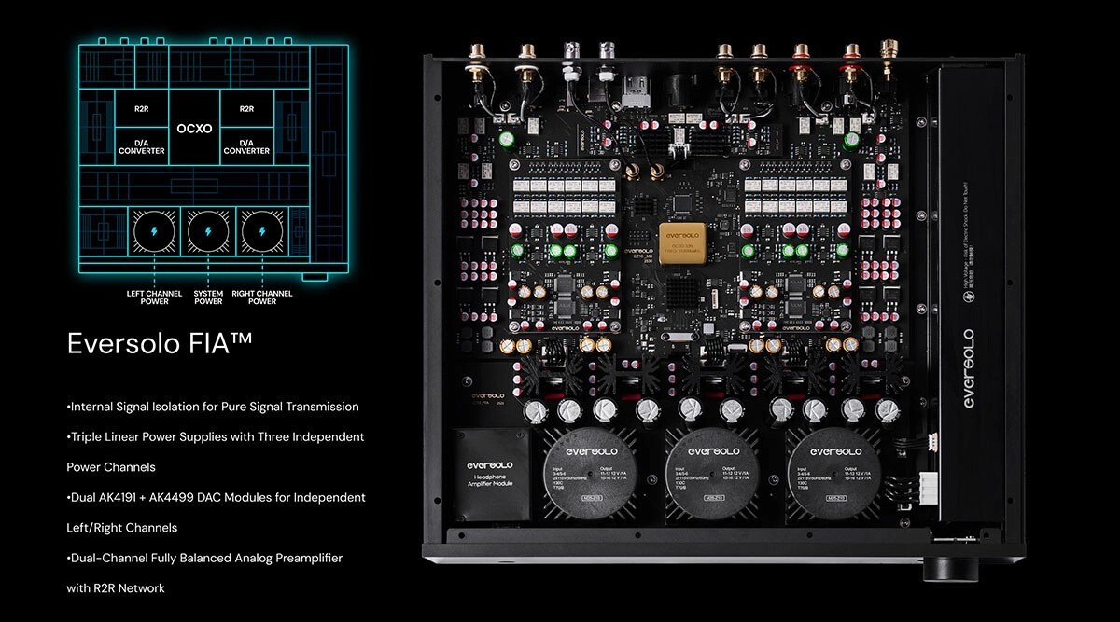This screenshot has height=622, width=1120.
Task: Click the right D/A Converter block
Action: [246, 146]
